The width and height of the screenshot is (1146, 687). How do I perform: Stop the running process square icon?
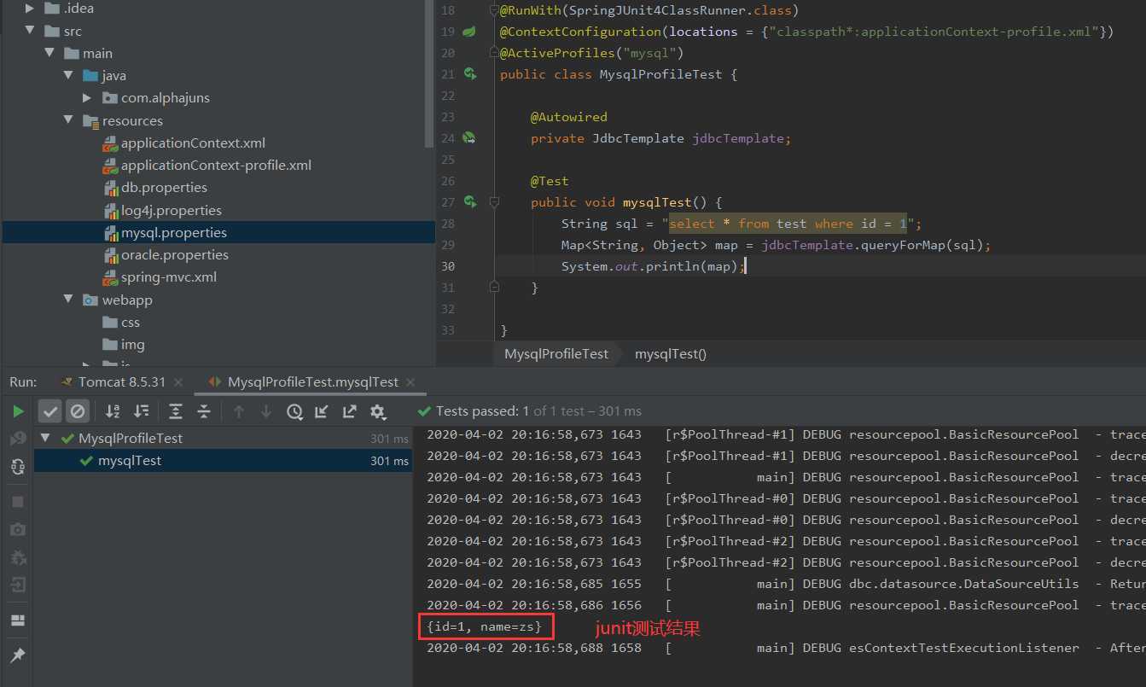(x=18, y=502)
